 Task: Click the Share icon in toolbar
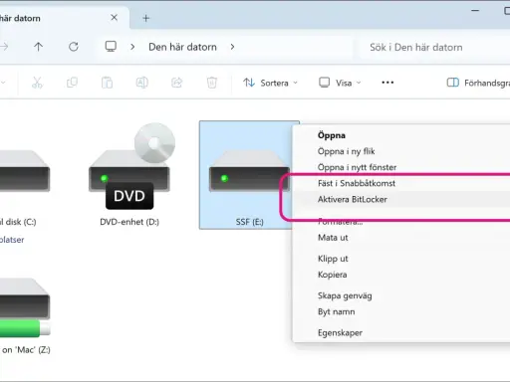(x=177, y=83)
